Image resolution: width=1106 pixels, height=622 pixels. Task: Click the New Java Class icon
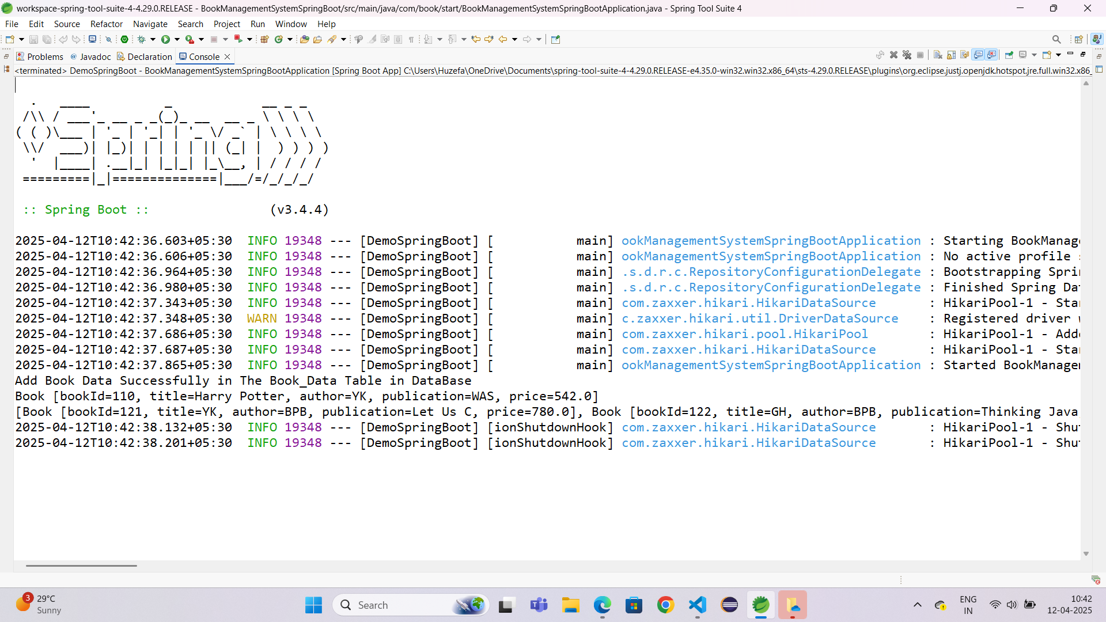[279, 39]
